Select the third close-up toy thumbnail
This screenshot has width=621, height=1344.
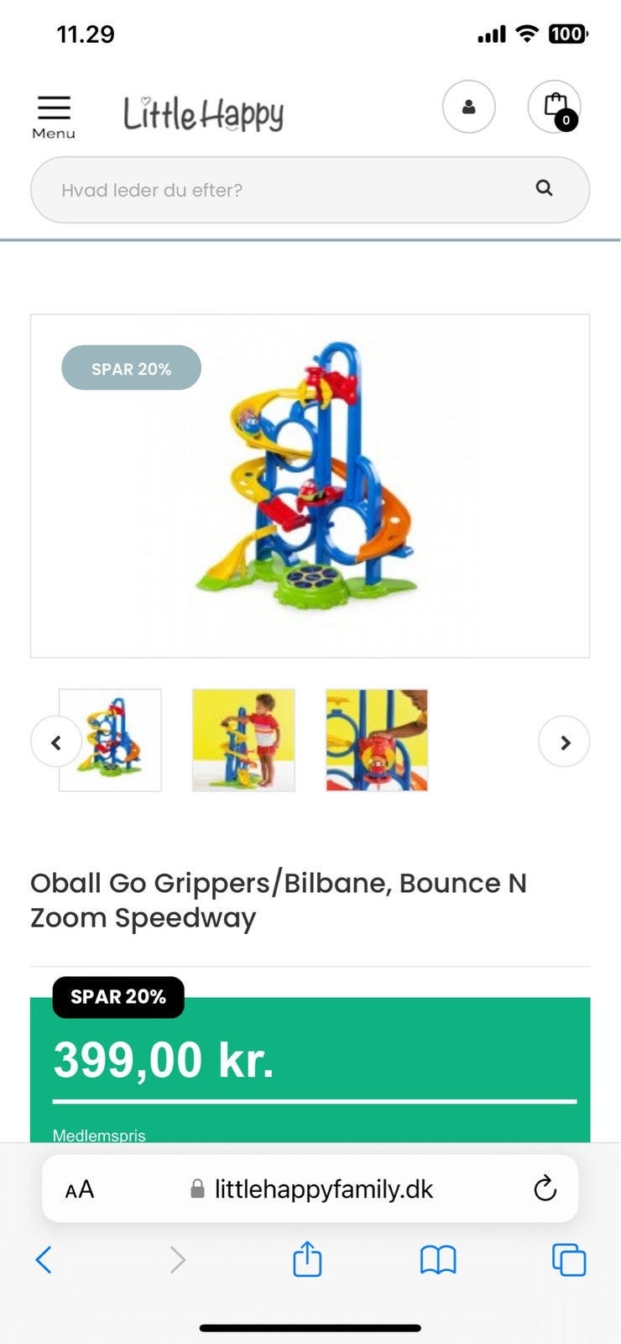pos(377,740)
